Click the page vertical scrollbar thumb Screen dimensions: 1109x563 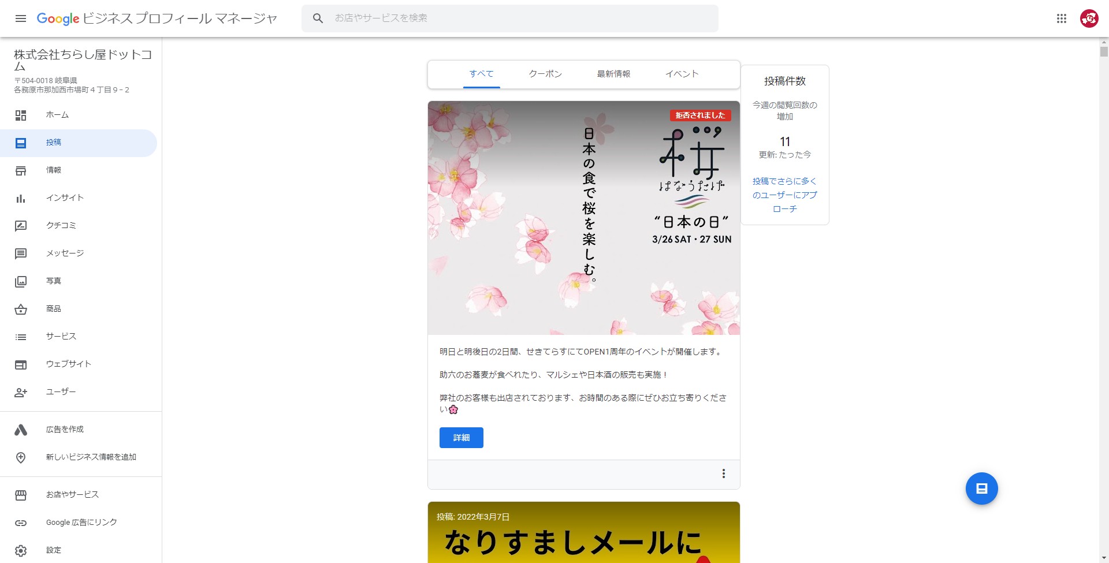coord(1104,52)
